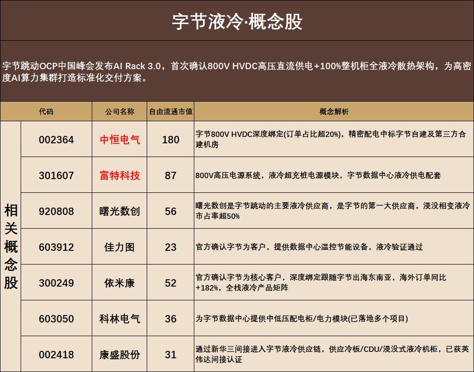Click the 中恒电气 description about 800V HVDC
Viewport: 474px width, 372px height.
pyautogui.click(x=331, y=139)
